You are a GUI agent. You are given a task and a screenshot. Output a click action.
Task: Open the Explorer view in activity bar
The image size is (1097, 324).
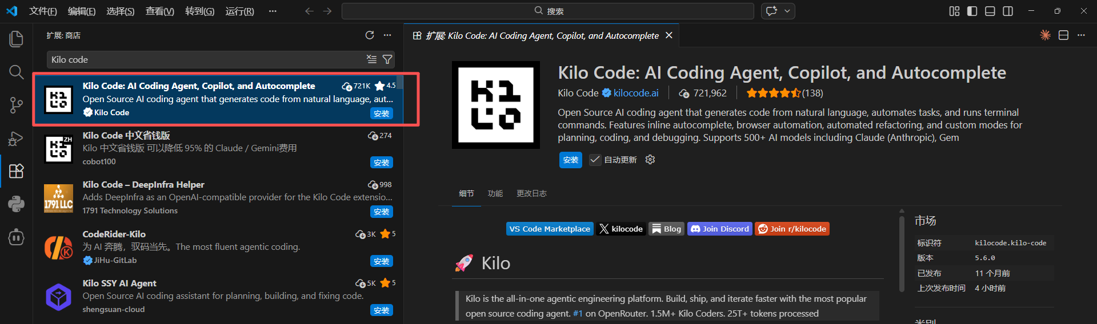pyautogui.click(x=16, y=39)
